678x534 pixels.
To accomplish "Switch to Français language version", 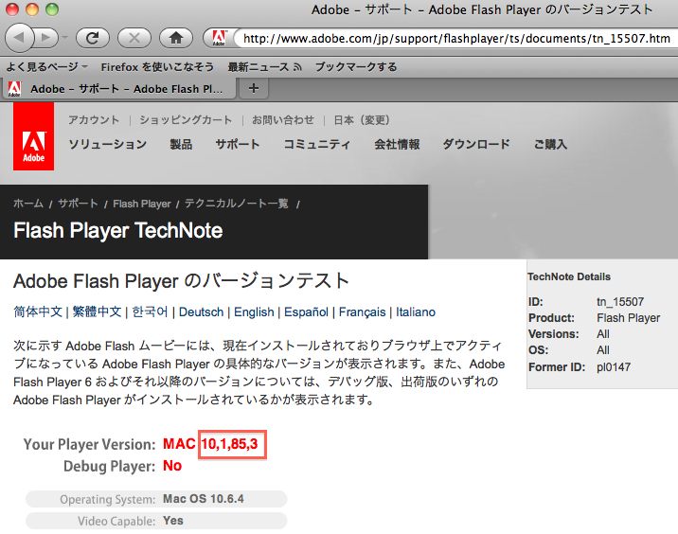I will coord(362,311).
